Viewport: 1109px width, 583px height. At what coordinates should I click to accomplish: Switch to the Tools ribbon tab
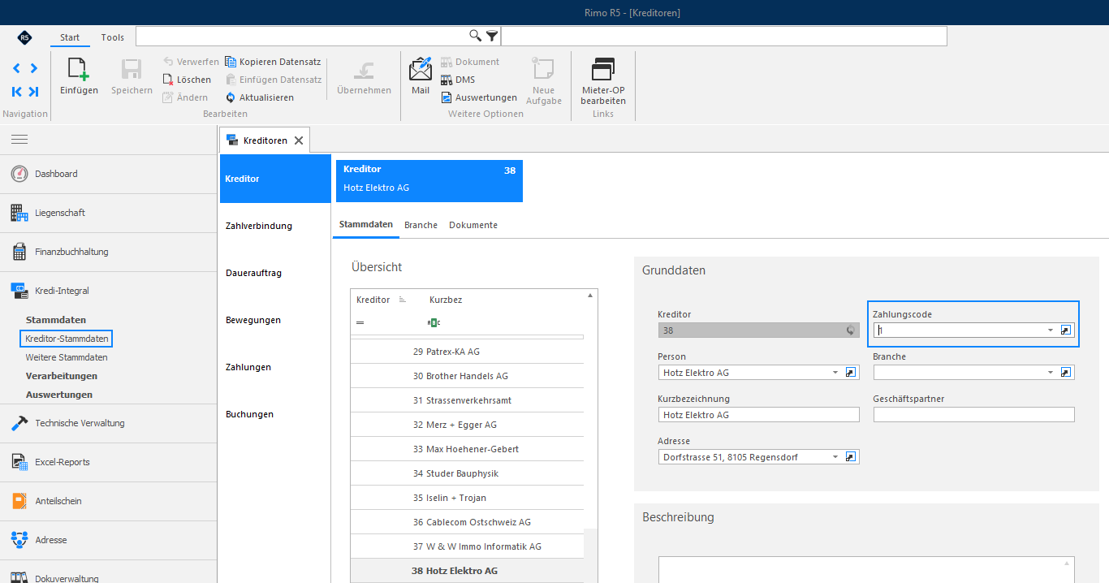113,37
